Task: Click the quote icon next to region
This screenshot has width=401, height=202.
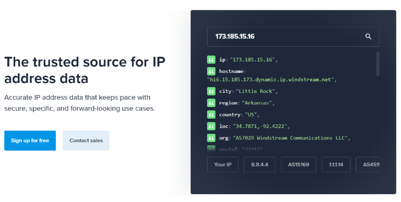Action: [x=211, y=103]
